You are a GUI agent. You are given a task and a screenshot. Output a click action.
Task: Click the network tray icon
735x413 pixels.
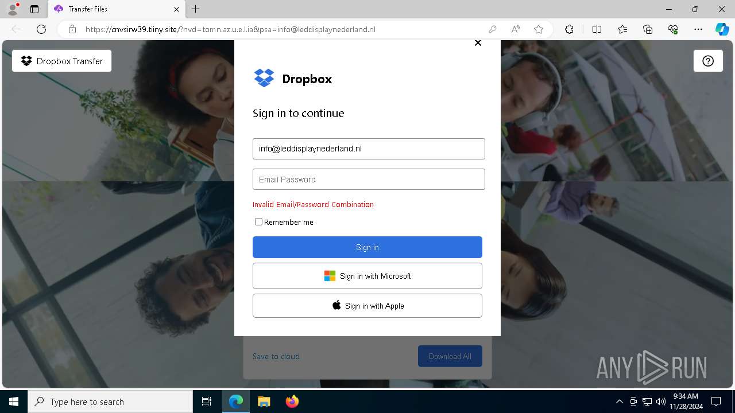pyautogui.click(x=647, y=402)
